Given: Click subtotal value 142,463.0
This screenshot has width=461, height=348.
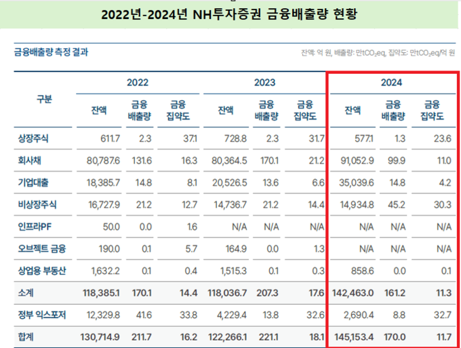Looking at the screenshot, I should tap(353, 293).
